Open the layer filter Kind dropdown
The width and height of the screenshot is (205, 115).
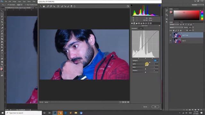coord(174,25)
